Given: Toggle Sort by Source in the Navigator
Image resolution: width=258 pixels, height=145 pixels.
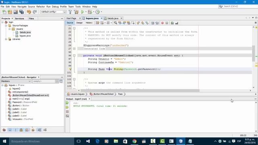Looking at the screenshot, I should [45, 130].
